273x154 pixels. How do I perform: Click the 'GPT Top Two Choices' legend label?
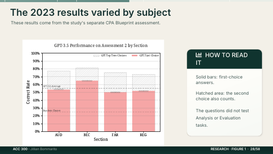[114, 55]
